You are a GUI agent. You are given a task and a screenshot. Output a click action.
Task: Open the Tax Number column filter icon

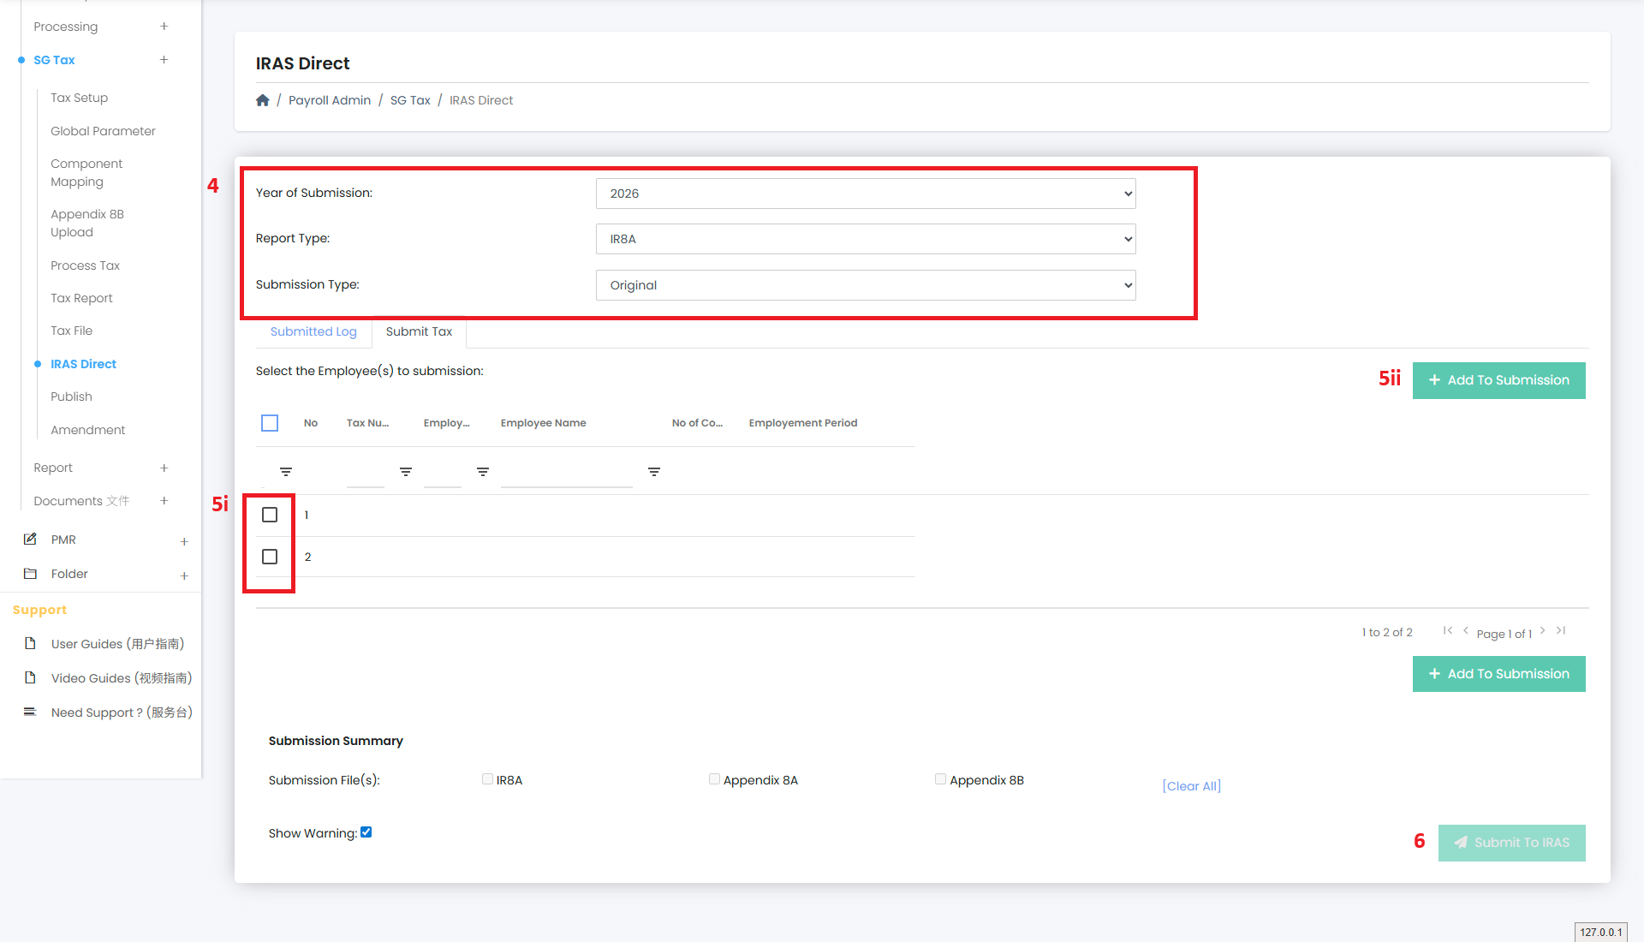click(406, 472)
